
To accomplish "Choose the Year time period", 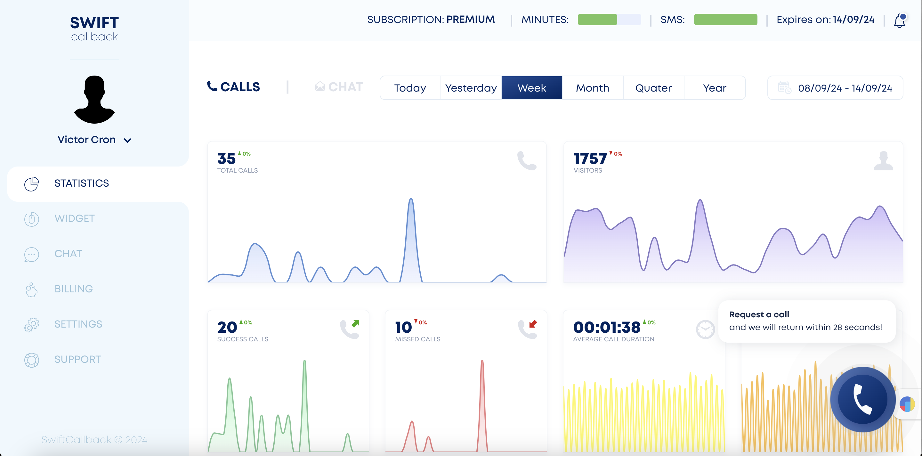I will (x=715, y=88).
